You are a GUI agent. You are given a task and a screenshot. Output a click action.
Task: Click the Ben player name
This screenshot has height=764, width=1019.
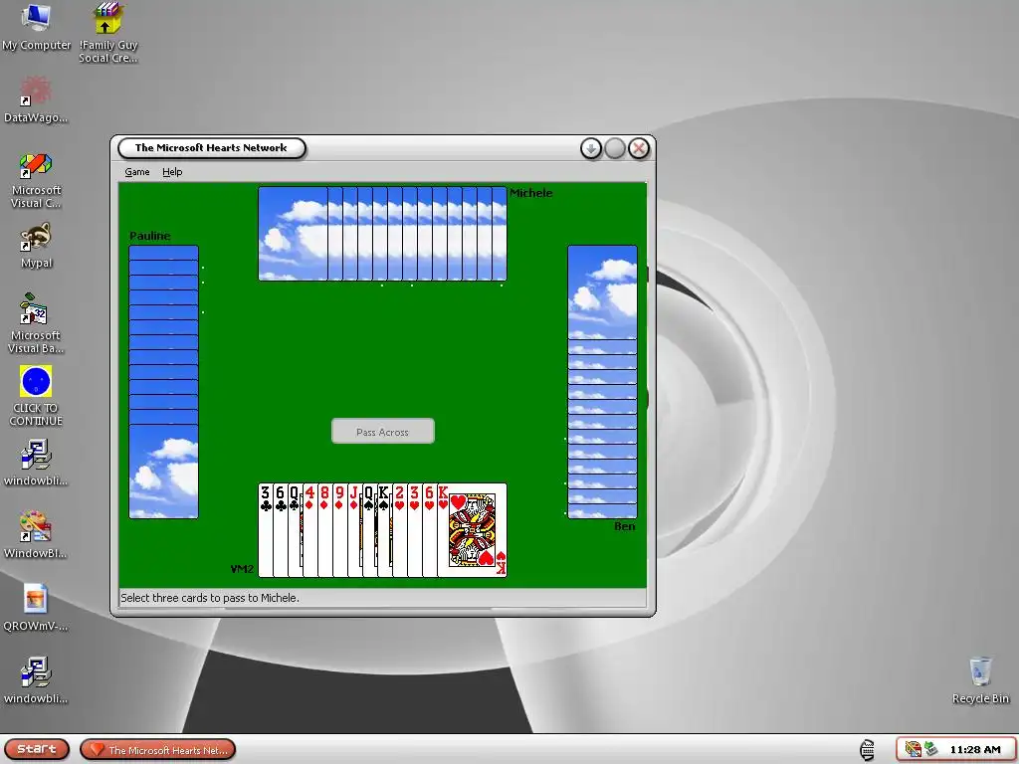point(625,526)
